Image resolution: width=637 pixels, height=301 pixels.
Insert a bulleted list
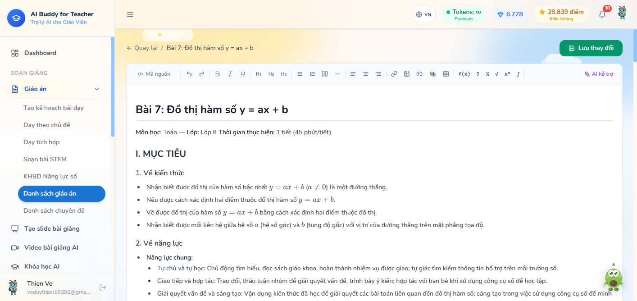(300, 74)
